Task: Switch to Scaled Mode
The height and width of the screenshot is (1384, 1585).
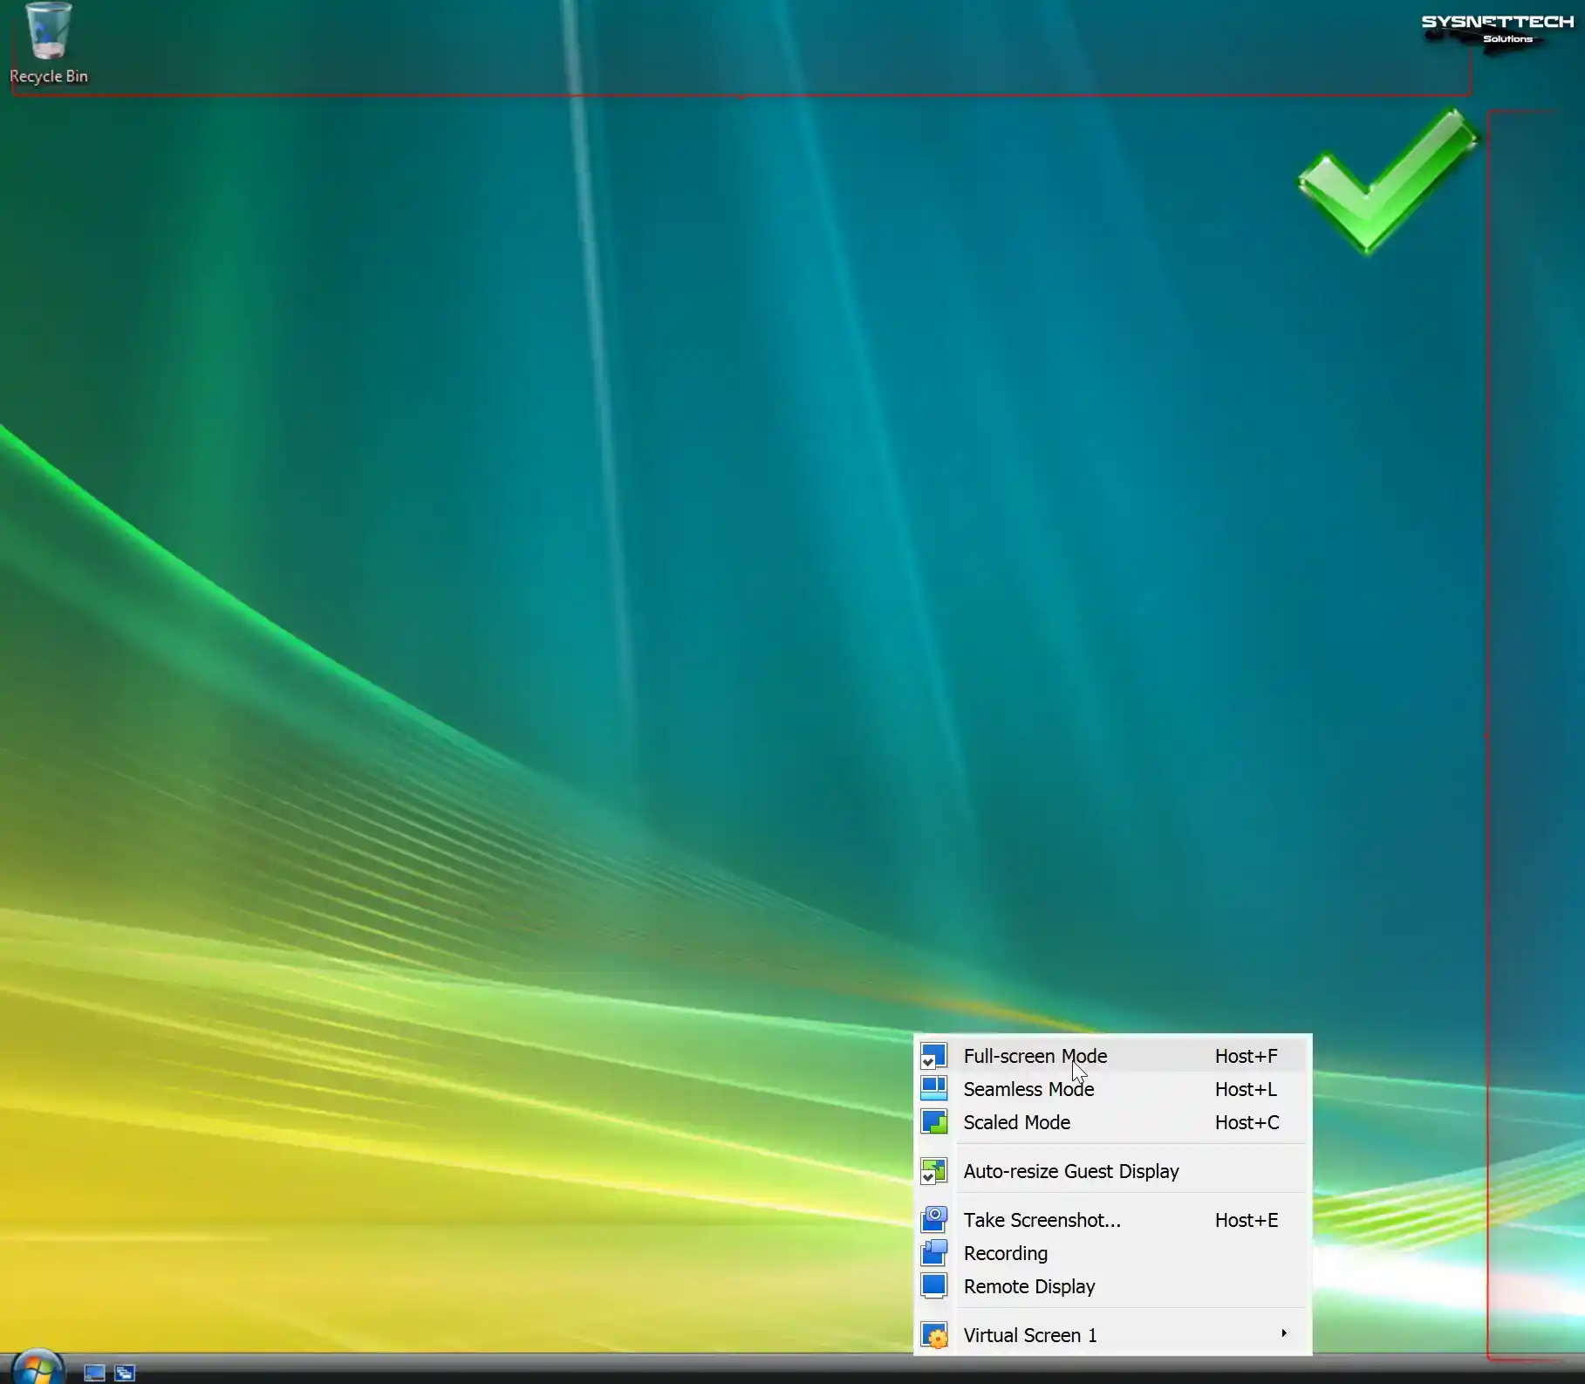Action: point(1112,1122)
